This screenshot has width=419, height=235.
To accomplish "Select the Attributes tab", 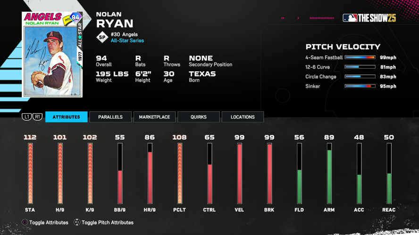I will tap(66, 117).
